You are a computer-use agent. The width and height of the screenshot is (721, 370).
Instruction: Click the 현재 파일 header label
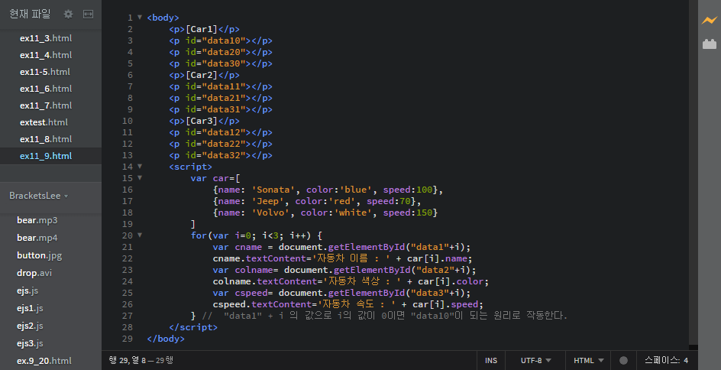(x=30, y=15)
